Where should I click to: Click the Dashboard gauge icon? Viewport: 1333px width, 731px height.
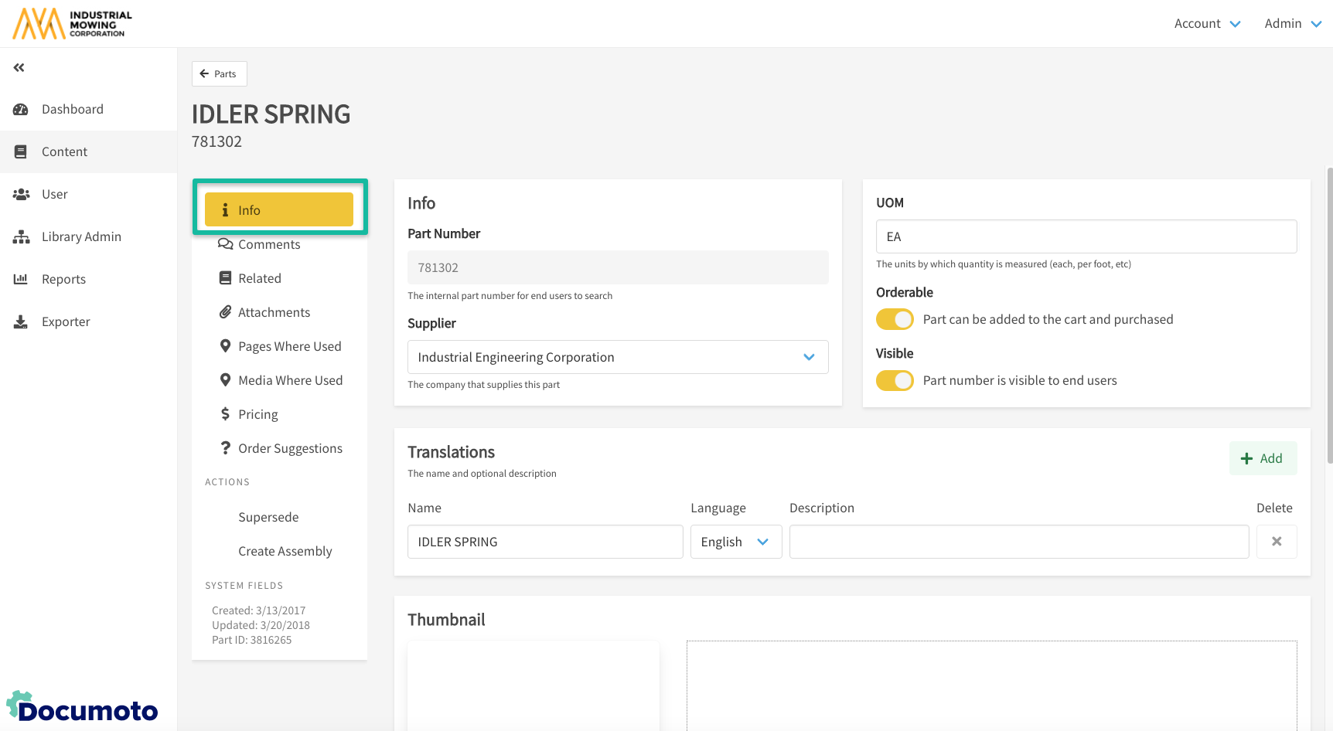(x=21, y=110)
